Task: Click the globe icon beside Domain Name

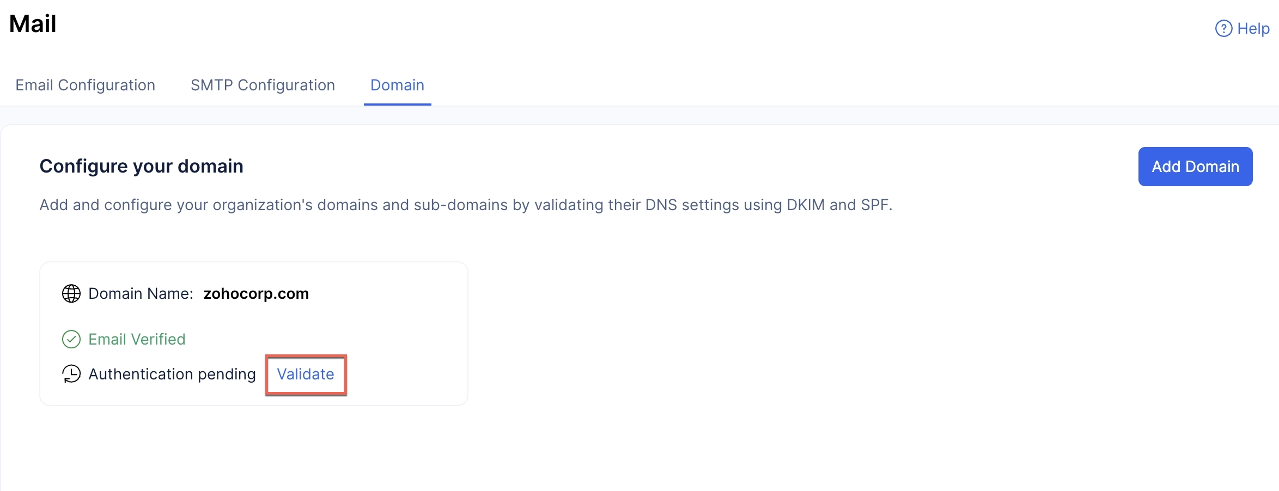Action: click(x=71, y=293)
